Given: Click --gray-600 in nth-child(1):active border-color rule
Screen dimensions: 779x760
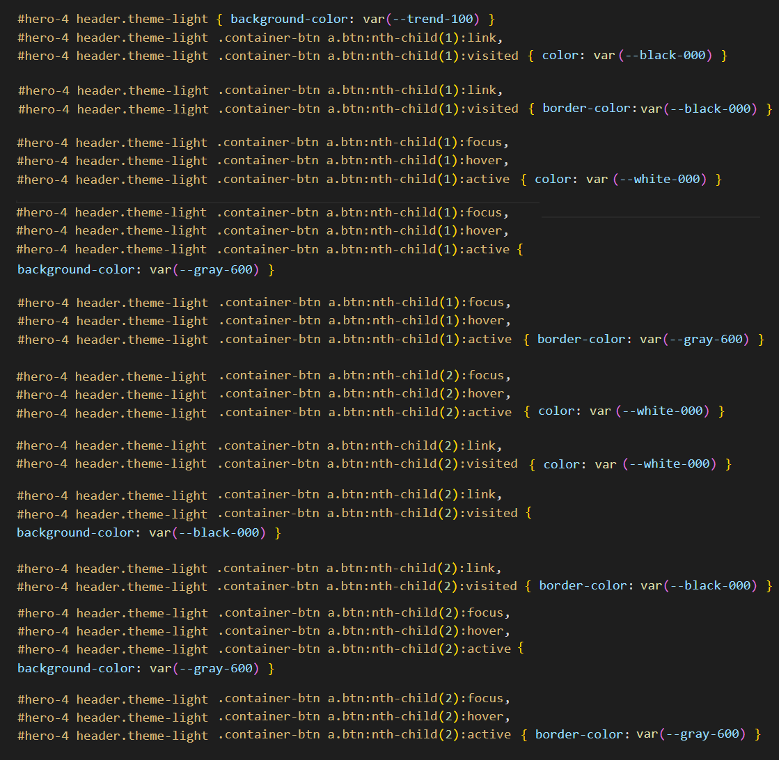Looking at the screenshot, I should (x=704, y=340).
